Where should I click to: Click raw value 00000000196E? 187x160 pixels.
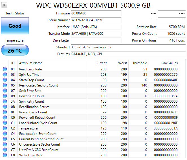pyautogui.click(x=166, y=123)
